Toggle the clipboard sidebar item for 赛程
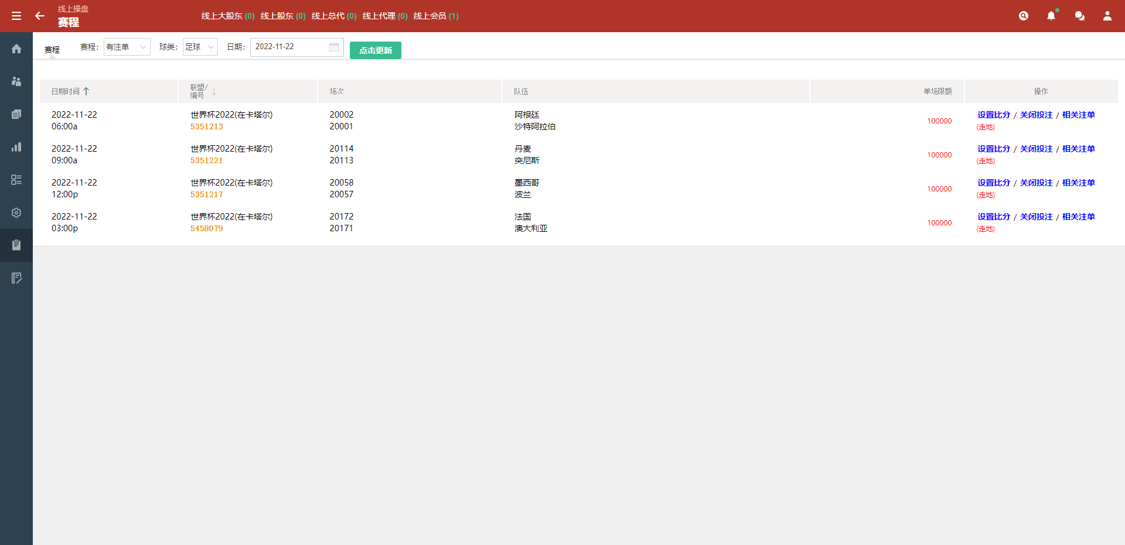This screenshot has height=545, width=1125. coord(16,245)
